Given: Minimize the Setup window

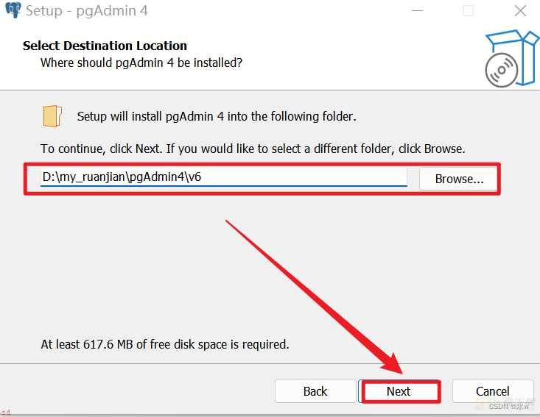Looking at the screenshot, I should 417,10.
